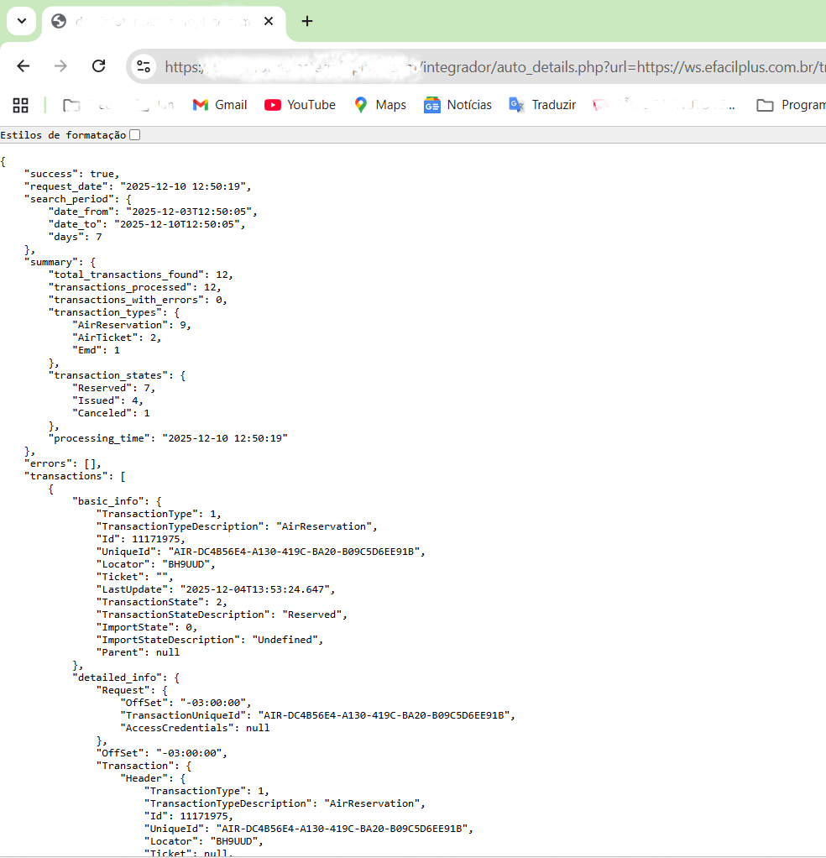Click the apps grid icon on bookmarks bar
The image size is (826, 858).
click(x=20, y=105)
